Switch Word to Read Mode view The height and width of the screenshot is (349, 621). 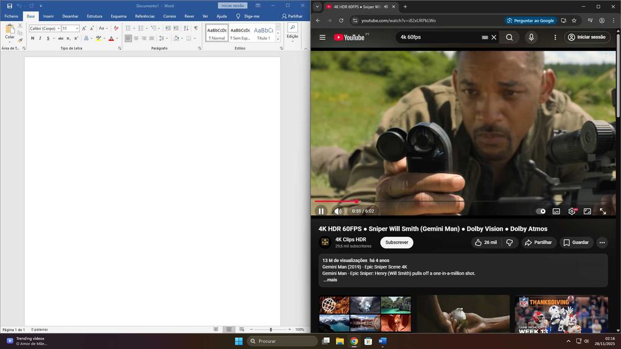click(216, 329)
